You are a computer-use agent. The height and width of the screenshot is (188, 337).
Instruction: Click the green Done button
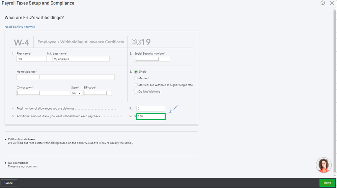[x=327, y=183]
